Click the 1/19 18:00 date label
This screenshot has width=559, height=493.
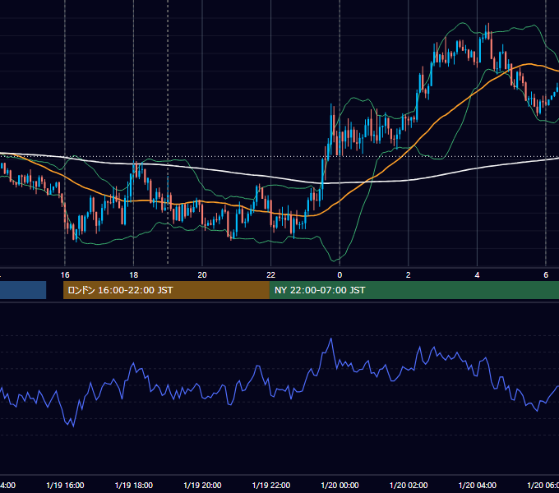coord(134,486)
